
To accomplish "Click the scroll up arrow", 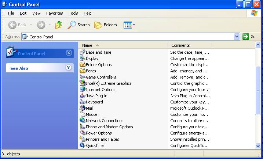I will tap(258, 45).
